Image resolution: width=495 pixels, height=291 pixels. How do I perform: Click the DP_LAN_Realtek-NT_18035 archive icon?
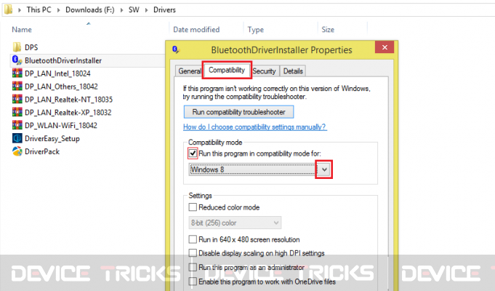(17, 99)
